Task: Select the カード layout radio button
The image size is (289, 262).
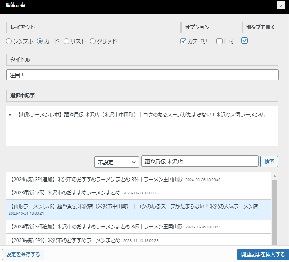Action: coord(40,41)
